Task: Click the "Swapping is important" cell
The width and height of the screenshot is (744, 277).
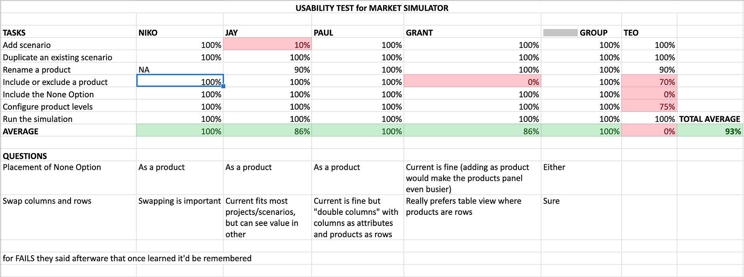Action: 180,201
